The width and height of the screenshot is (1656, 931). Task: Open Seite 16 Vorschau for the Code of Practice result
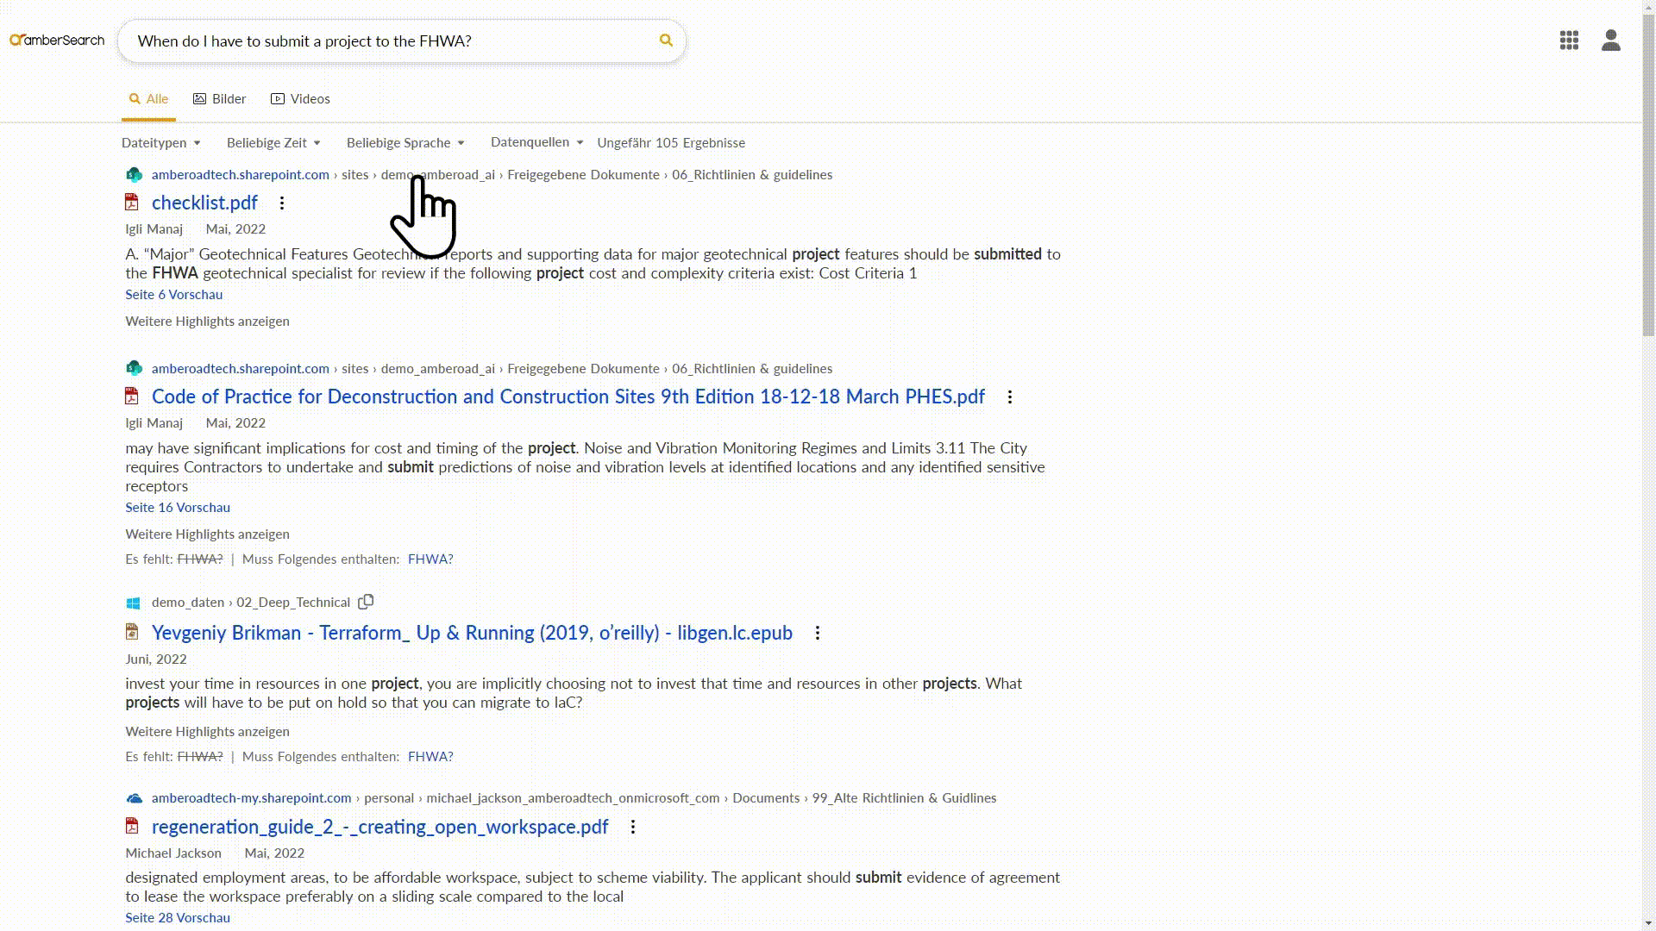178,507
